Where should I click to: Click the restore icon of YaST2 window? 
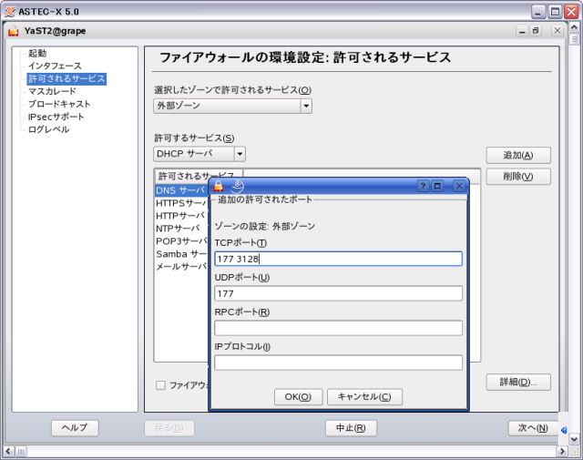536,31
